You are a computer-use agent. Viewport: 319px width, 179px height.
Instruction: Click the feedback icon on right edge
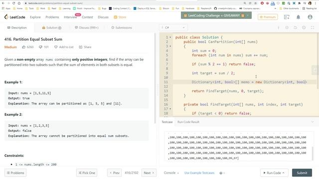[315, 70]
